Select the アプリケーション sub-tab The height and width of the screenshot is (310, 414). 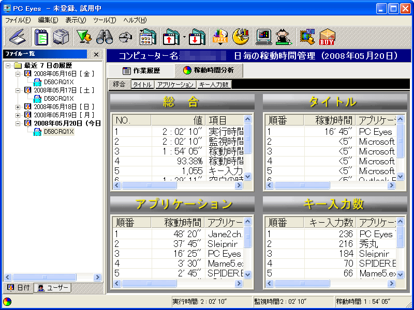point(175,85)
